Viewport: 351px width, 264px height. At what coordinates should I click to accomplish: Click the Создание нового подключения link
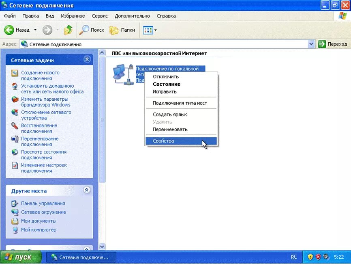pyautogui.click(x=40, y=76)
